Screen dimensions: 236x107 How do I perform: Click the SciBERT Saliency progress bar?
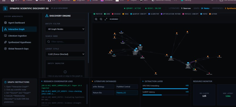[165, 95]
